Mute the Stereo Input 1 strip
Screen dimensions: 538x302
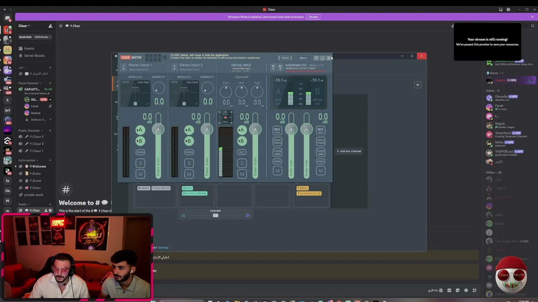pos(140,174)
